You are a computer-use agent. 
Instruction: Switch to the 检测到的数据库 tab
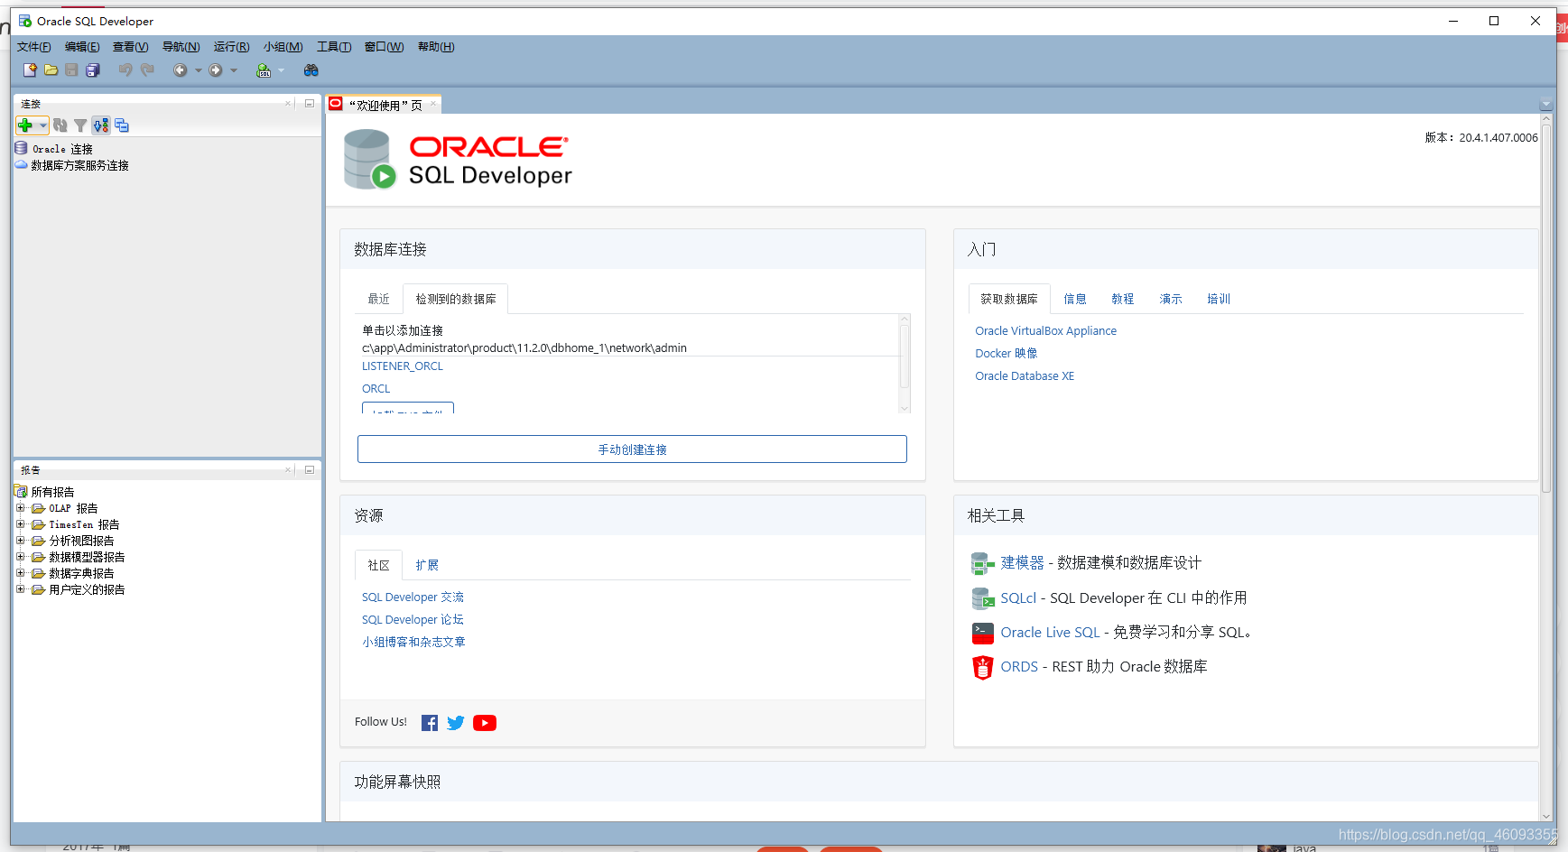coord(456,299)
